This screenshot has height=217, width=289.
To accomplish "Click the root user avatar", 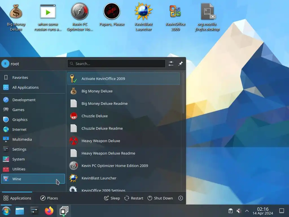I will pos(5,64).
